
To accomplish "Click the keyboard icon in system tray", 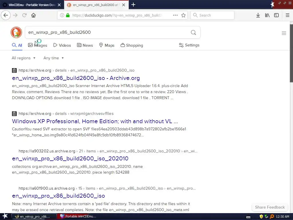I will point(248,217).
